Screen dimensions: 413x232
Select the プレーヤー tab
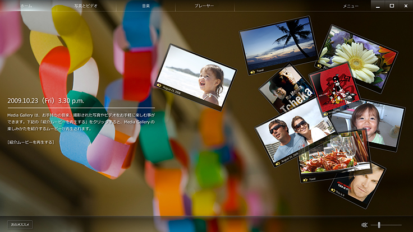[204, 6]
